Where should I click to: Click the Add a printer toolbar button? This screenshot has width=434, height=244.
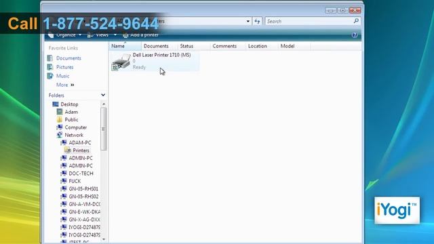[140, 35]
